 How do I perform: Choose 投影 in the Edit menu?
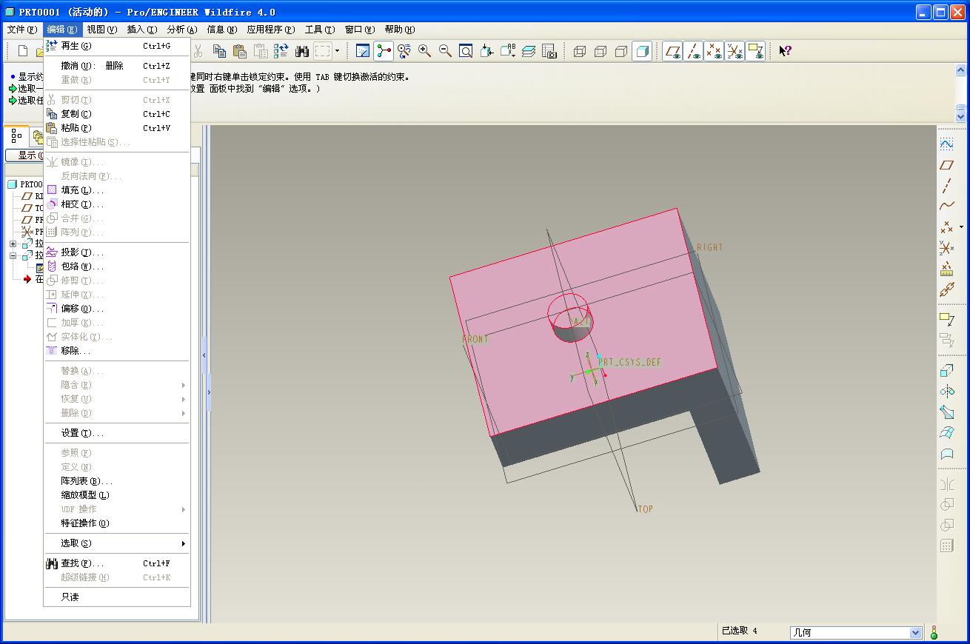point(117,252)
